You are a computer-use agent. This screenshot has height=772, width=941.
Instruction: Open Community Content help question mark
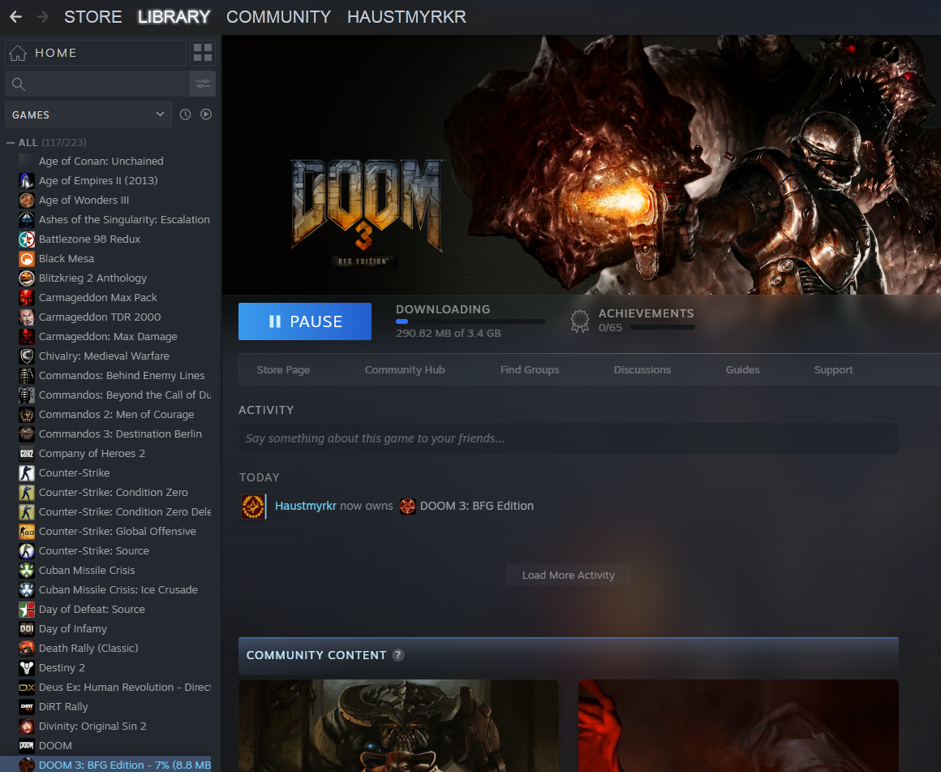397,655
